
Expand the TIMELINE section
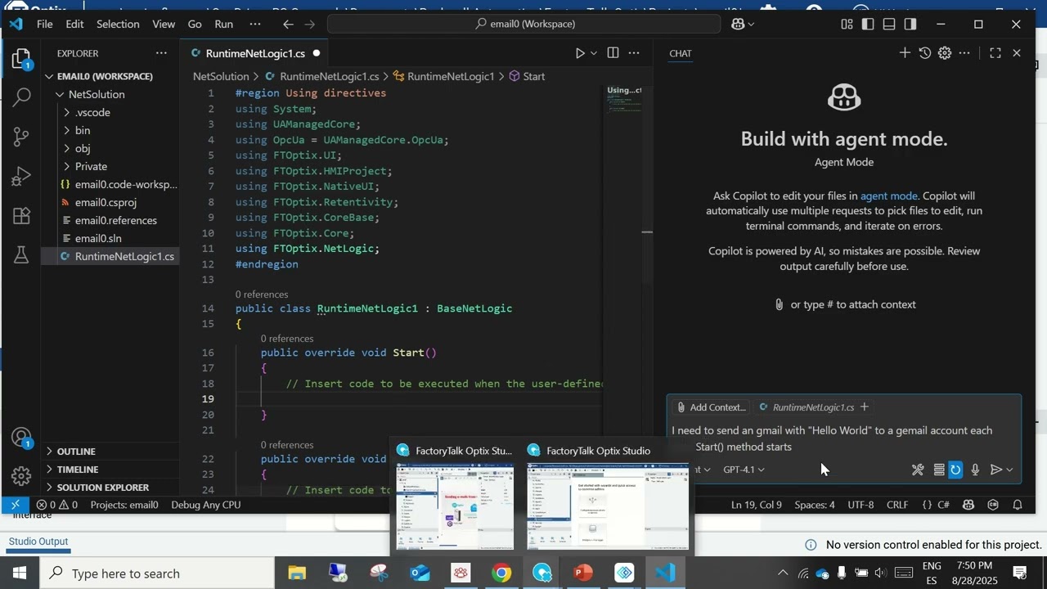coord(111,470)
